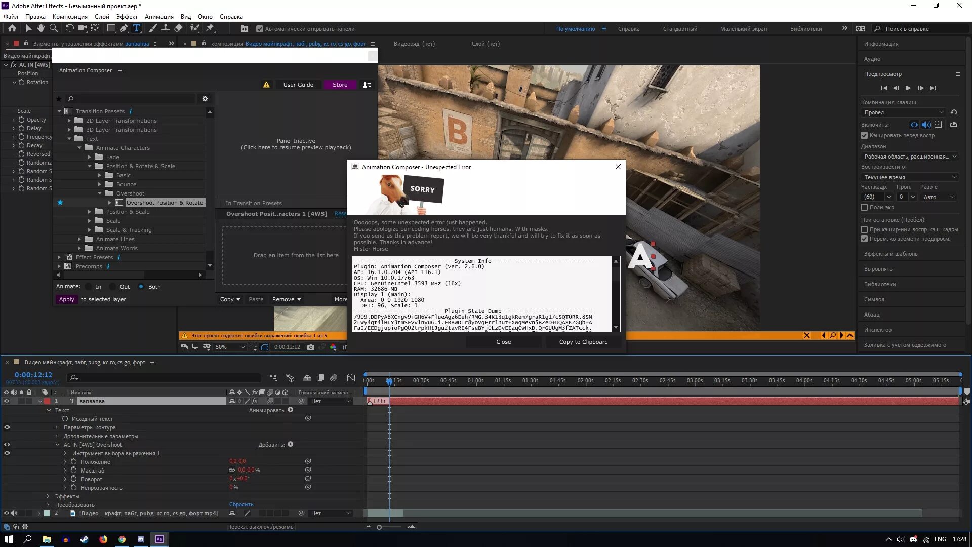Select the Puppet Pin tool
This screenshot has width=972, height=547.
tap(210, 28)
